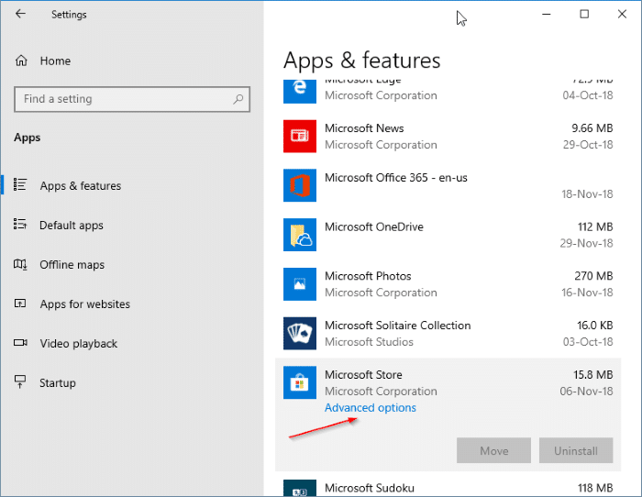Click the Uninstall button
The width and height of the screenshot is (642, 497).
[576, 450]
